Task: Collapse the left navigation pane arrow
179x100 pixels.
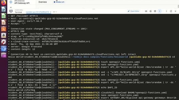Action: [11, 7]
